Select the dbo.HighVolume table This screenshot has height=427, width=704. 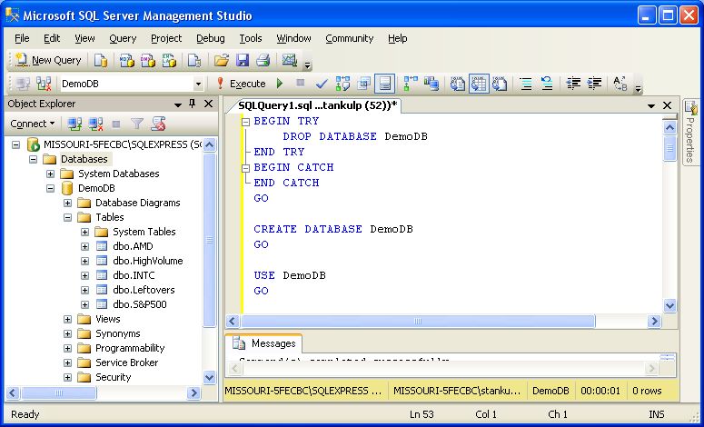point(147,261)
